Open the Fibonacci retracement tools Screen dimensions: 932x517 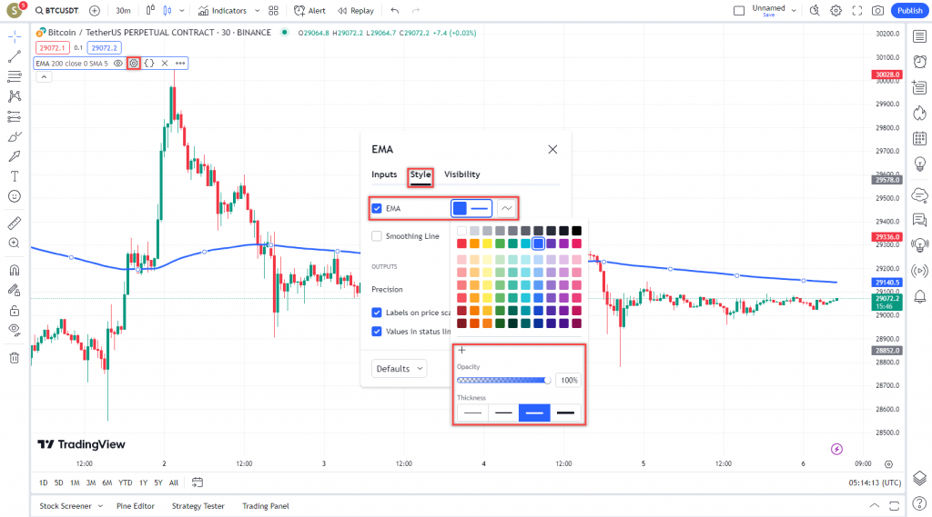point(15,76)
